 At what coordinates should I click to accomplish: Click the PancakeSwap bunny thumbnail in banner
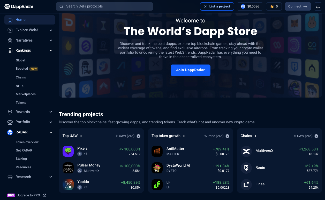click(312, 22)
